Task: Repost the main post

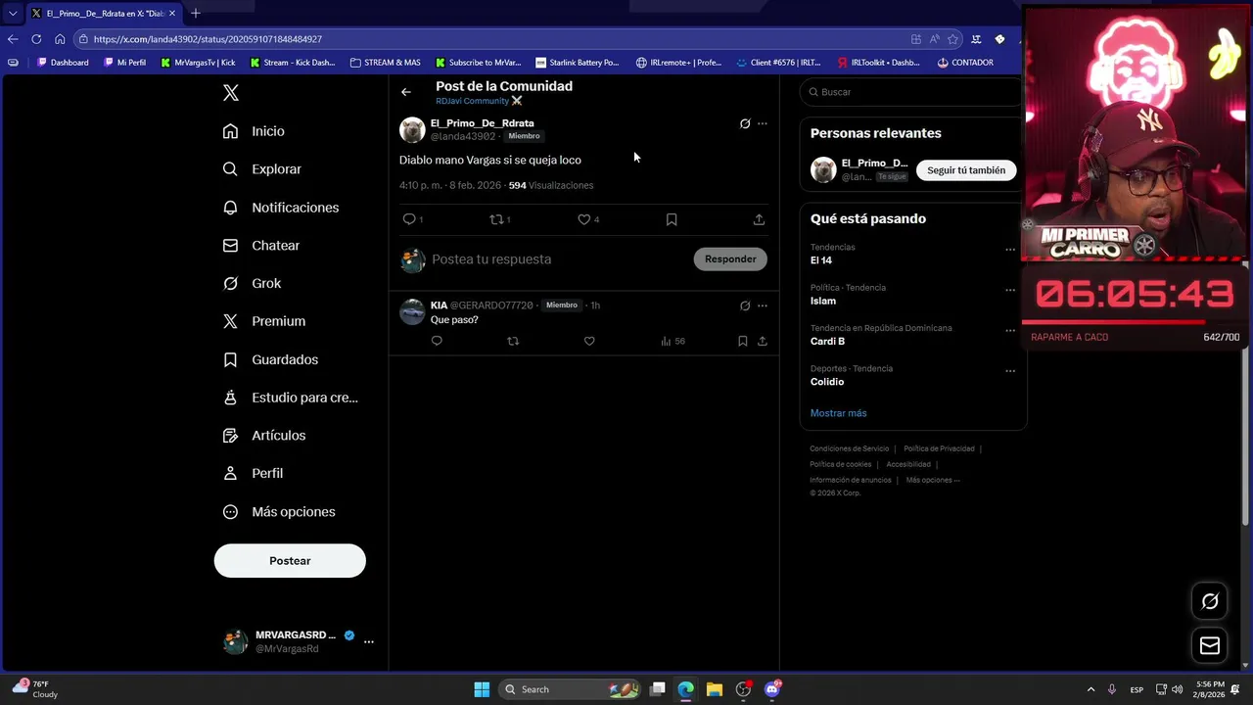Action: (x=500, y=219)
